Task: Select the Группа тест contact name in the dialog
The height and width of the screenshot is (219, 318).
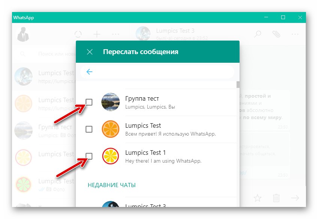Action: click(142, 99)
